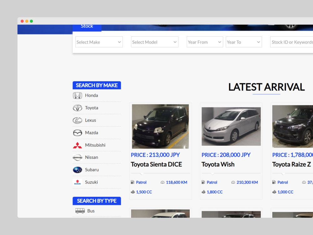Click Patrol on Toyota Sienta DICE card
The width and height of the screenshot is (313, 235).
(x=141, y=182)
